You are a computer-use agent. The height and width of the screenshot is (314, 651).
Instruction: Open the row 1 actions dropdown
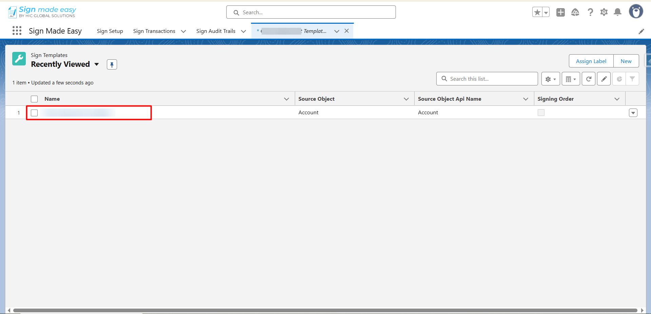(633, 113)
